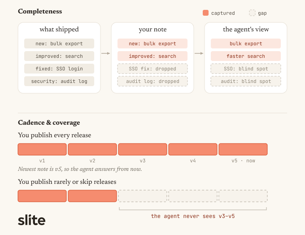Viewport: 305px width, 235px height.
Task: Select middle dashed gap bar in skip-releases row
Action: [193, 196]
